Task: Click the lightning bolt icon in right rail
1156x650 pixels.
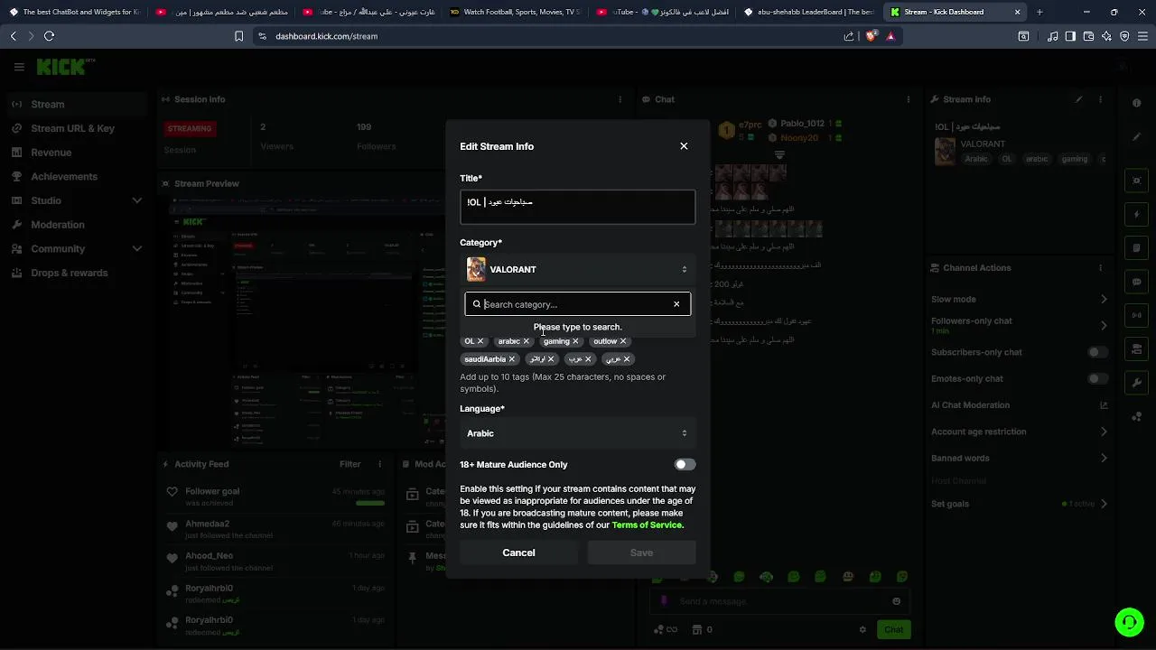Action: pos(1137,215)
